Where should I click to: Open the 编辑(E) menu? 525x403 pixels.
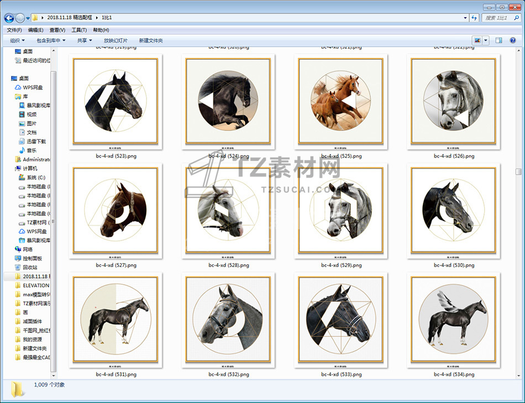[35, 30]
